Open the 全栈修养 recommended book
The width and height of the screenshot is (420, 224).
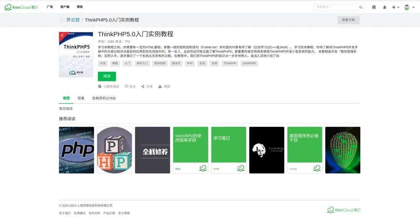coord(152,150)
